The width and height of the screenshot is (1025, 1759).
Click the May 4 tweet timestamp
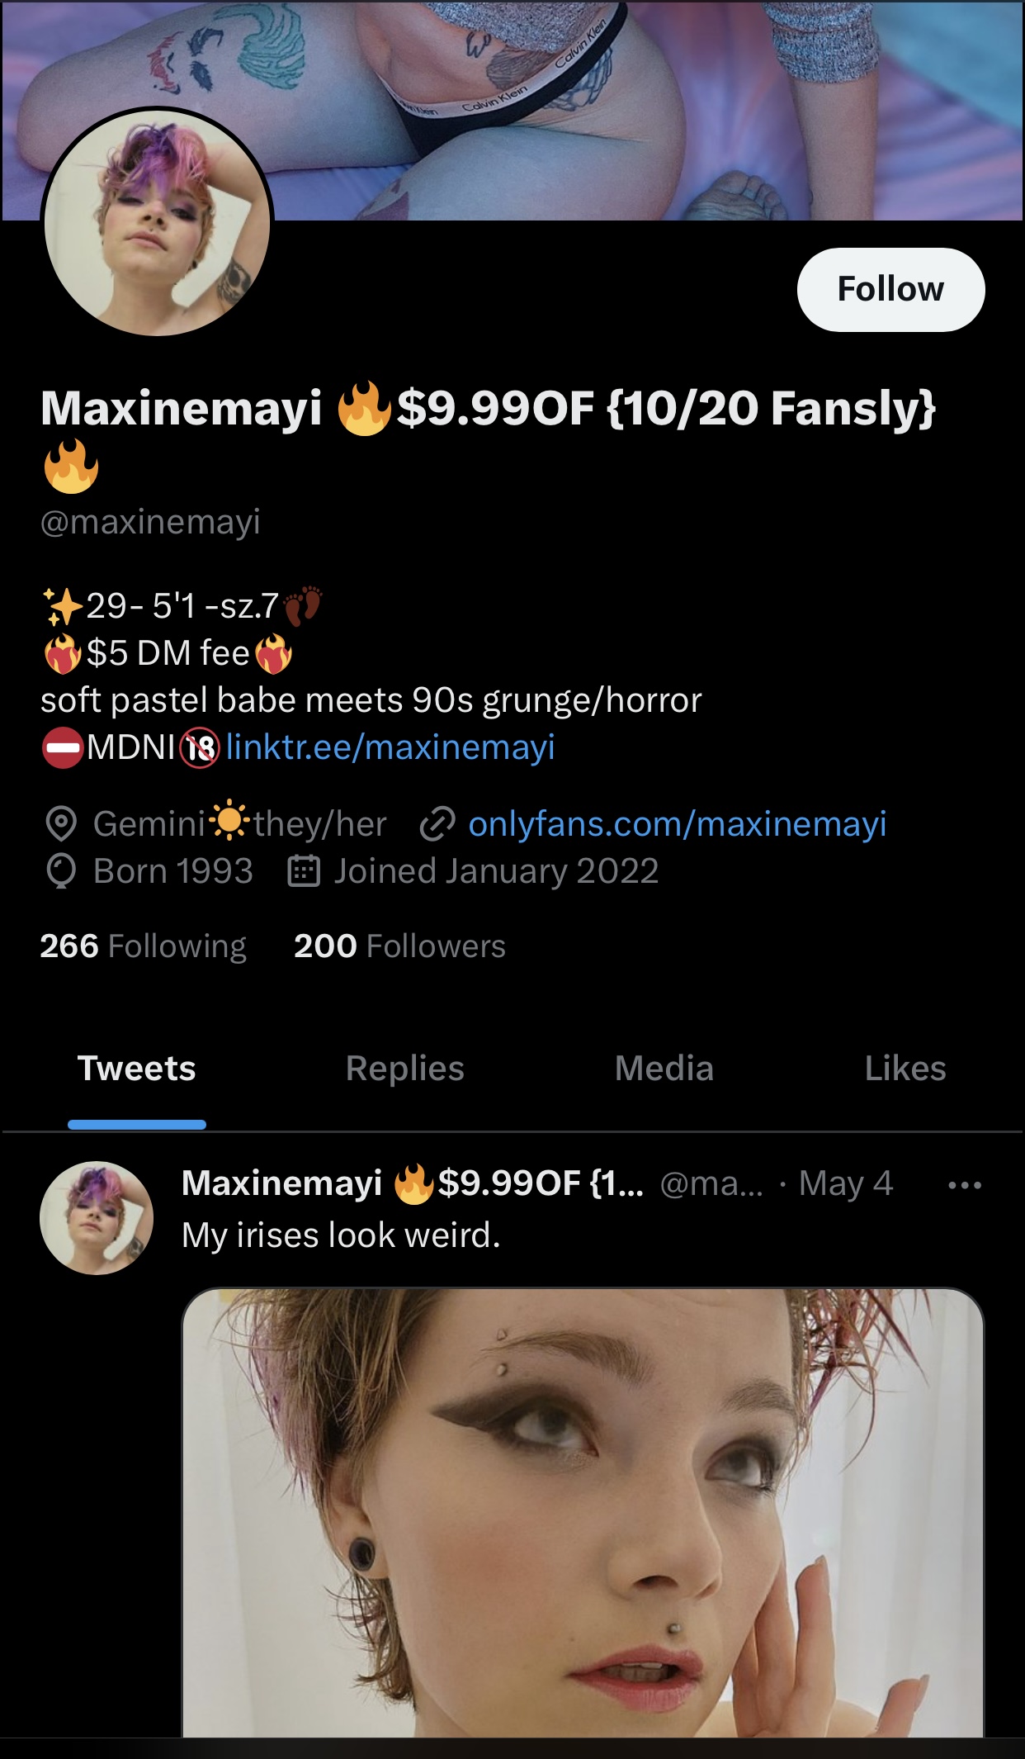coord(846,1184)
